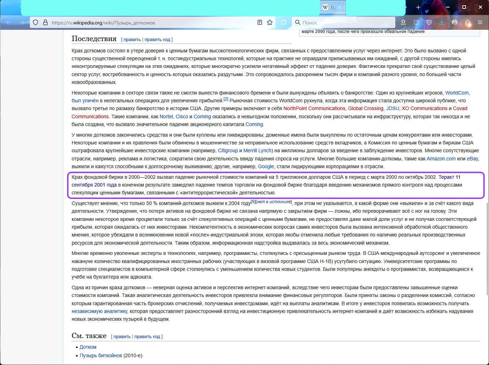This screenshot has width=489, height=365.
Task: Open the WorldCom article link
Action: point(457,93)
